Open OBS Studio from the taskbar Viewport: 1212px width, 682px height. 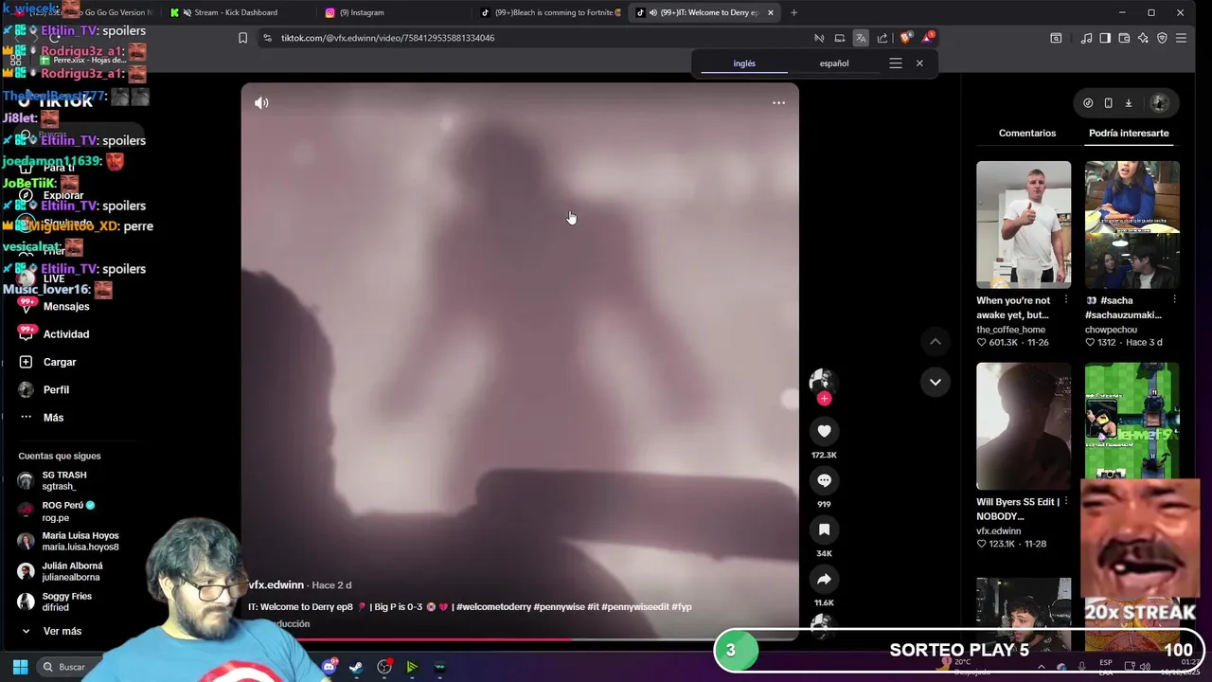pos(384,667)
